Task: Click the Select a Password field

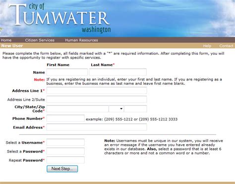Action: [65, 151]
